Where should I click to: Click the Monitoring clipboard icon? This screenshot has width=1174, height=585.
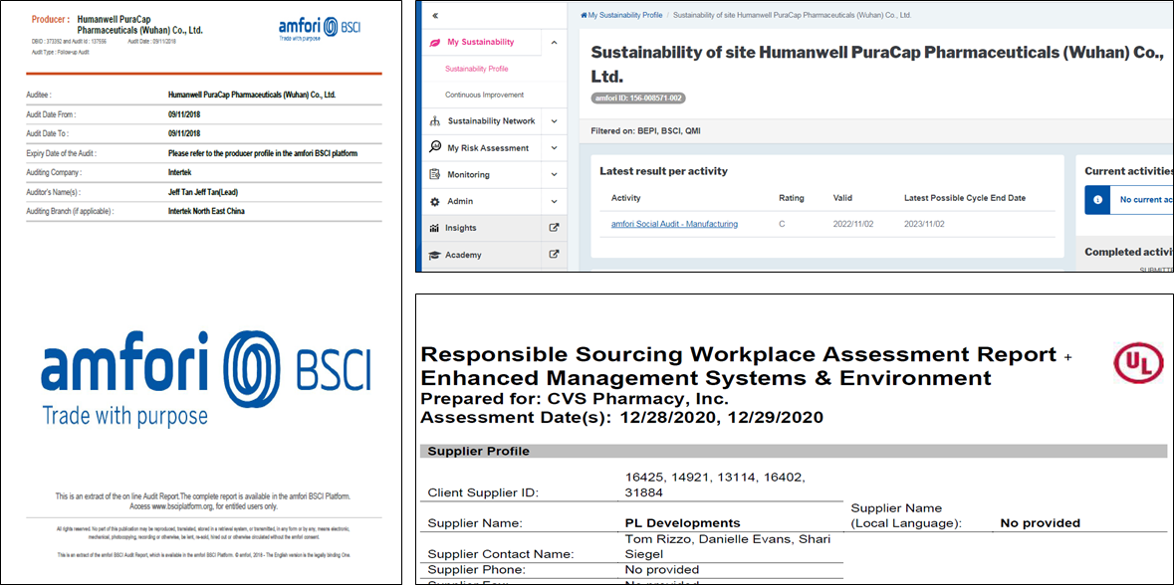click(435, 174)
